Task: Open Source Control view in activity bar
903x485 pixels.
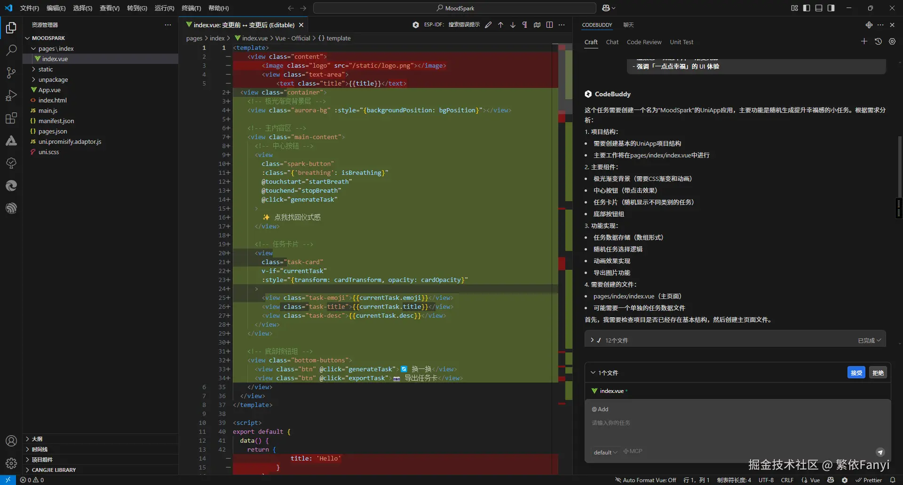Action: point(11,73)
